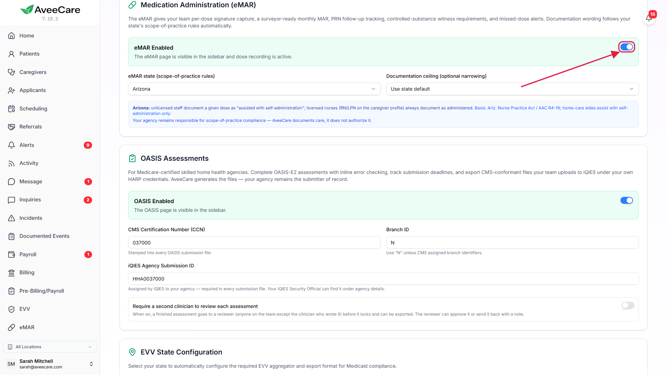The image size is (667, 375).
Task: Click the iQIES Agency Submission ID field
Action: (x=383, y=278)
